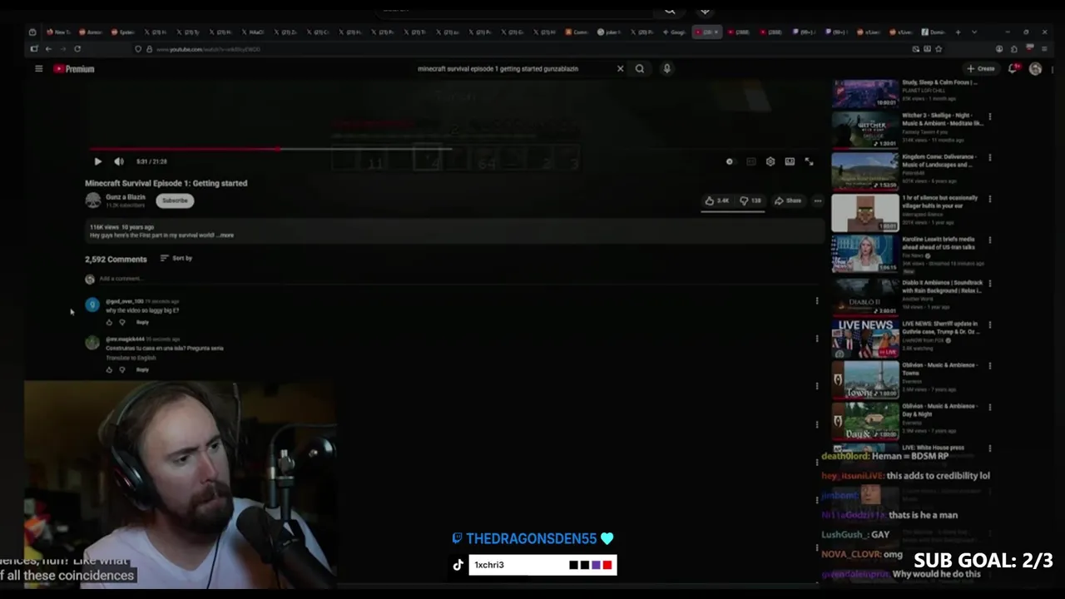Image resolution: width=1065 pixels, height=599 pixels.
Task: Dislike the video showing 138 dislikes
Action: coord(750,200)
